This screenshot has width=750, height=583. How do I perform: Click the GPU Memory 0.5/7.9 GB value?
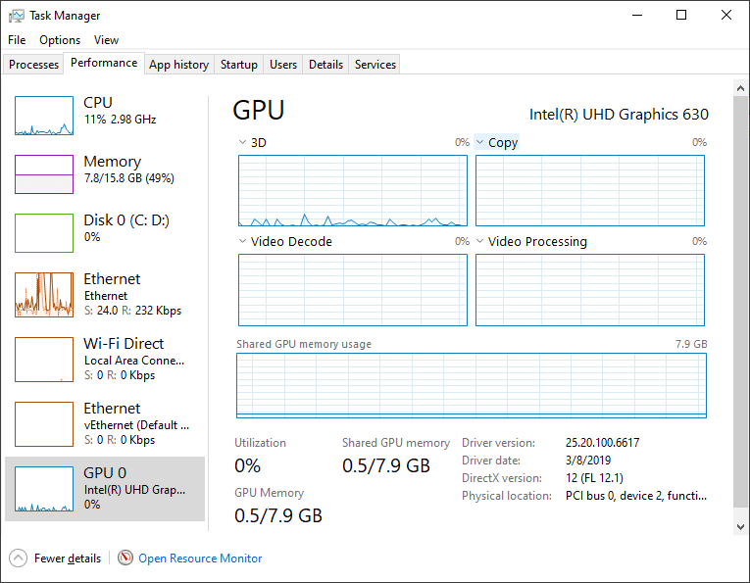coord(277,515)
